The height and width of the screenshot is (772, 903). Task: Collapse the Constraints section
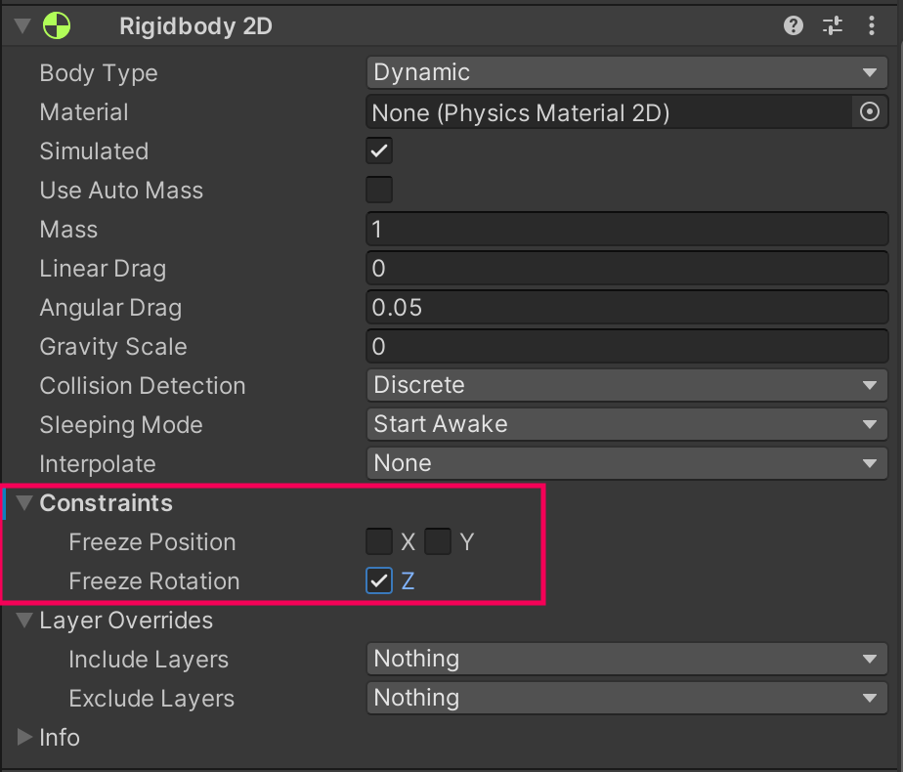25,503
